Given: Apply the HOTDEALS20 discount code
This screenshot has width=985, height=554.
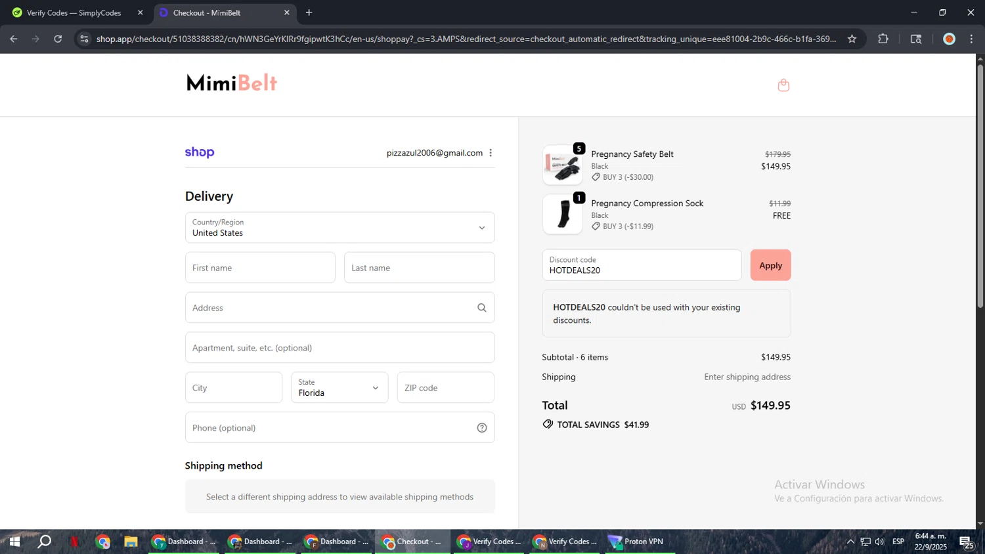Looking at the screenshot, I should tap(770, 265).
